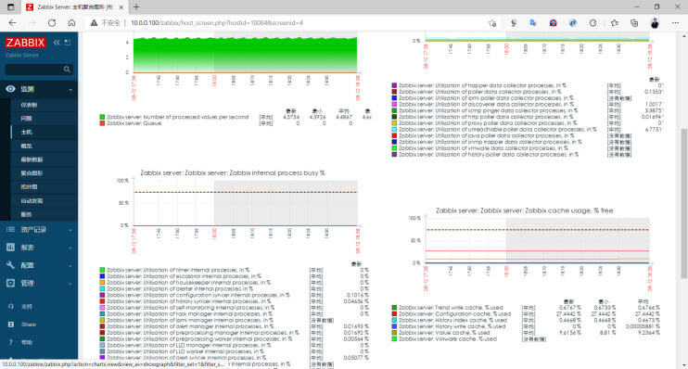Click the puzzle-piece extensions icon
Image resolution: width=688 pixels, height=369 pixels.
(592, 23)
